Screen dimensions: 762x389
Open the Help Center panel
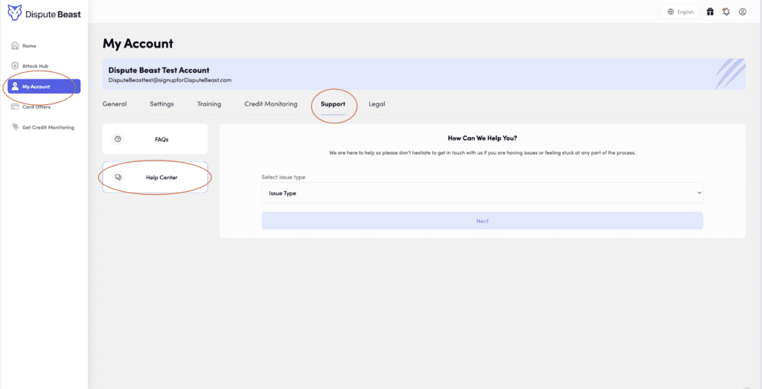155,178
